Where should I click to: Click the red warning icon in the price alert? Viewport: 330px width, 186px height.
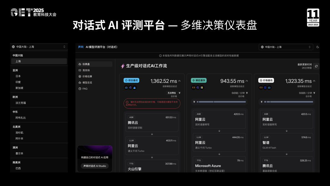coord(127,102)
